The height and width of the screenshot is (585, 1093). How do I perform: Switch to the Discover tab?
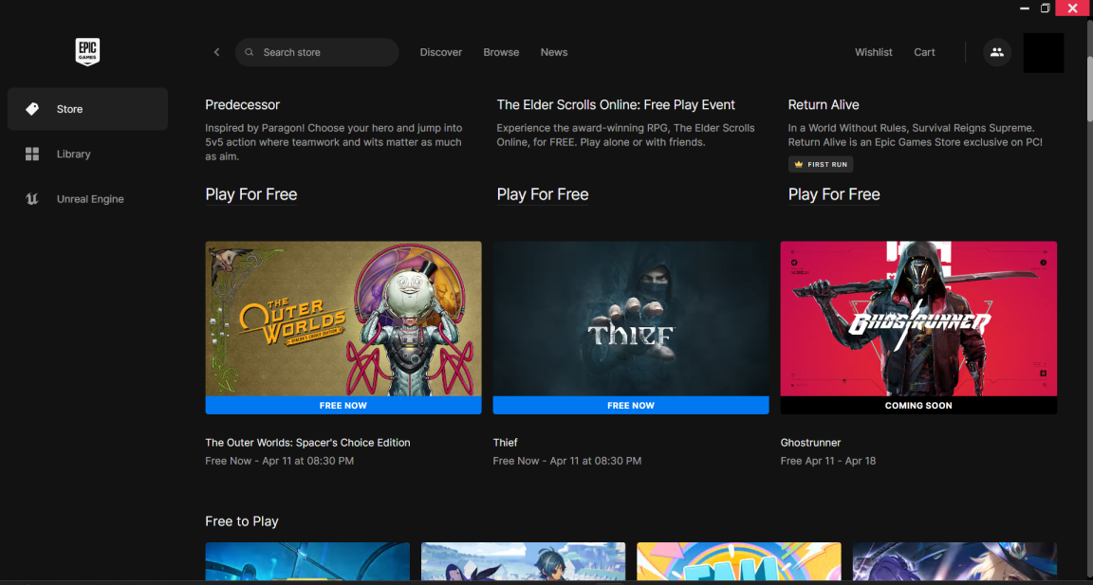point(440,52)
